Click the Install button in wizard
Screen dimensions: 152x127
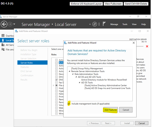coord(127,123)
